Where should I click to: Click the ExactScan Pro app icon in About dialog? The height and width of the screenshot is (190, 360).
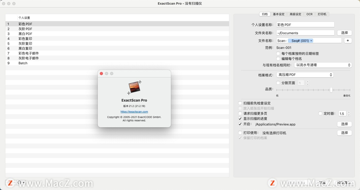click(134, 87)
